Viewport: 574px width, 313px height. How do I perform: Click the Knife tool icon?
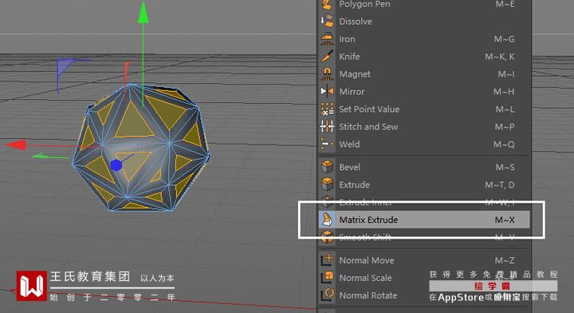coord(327,57)
